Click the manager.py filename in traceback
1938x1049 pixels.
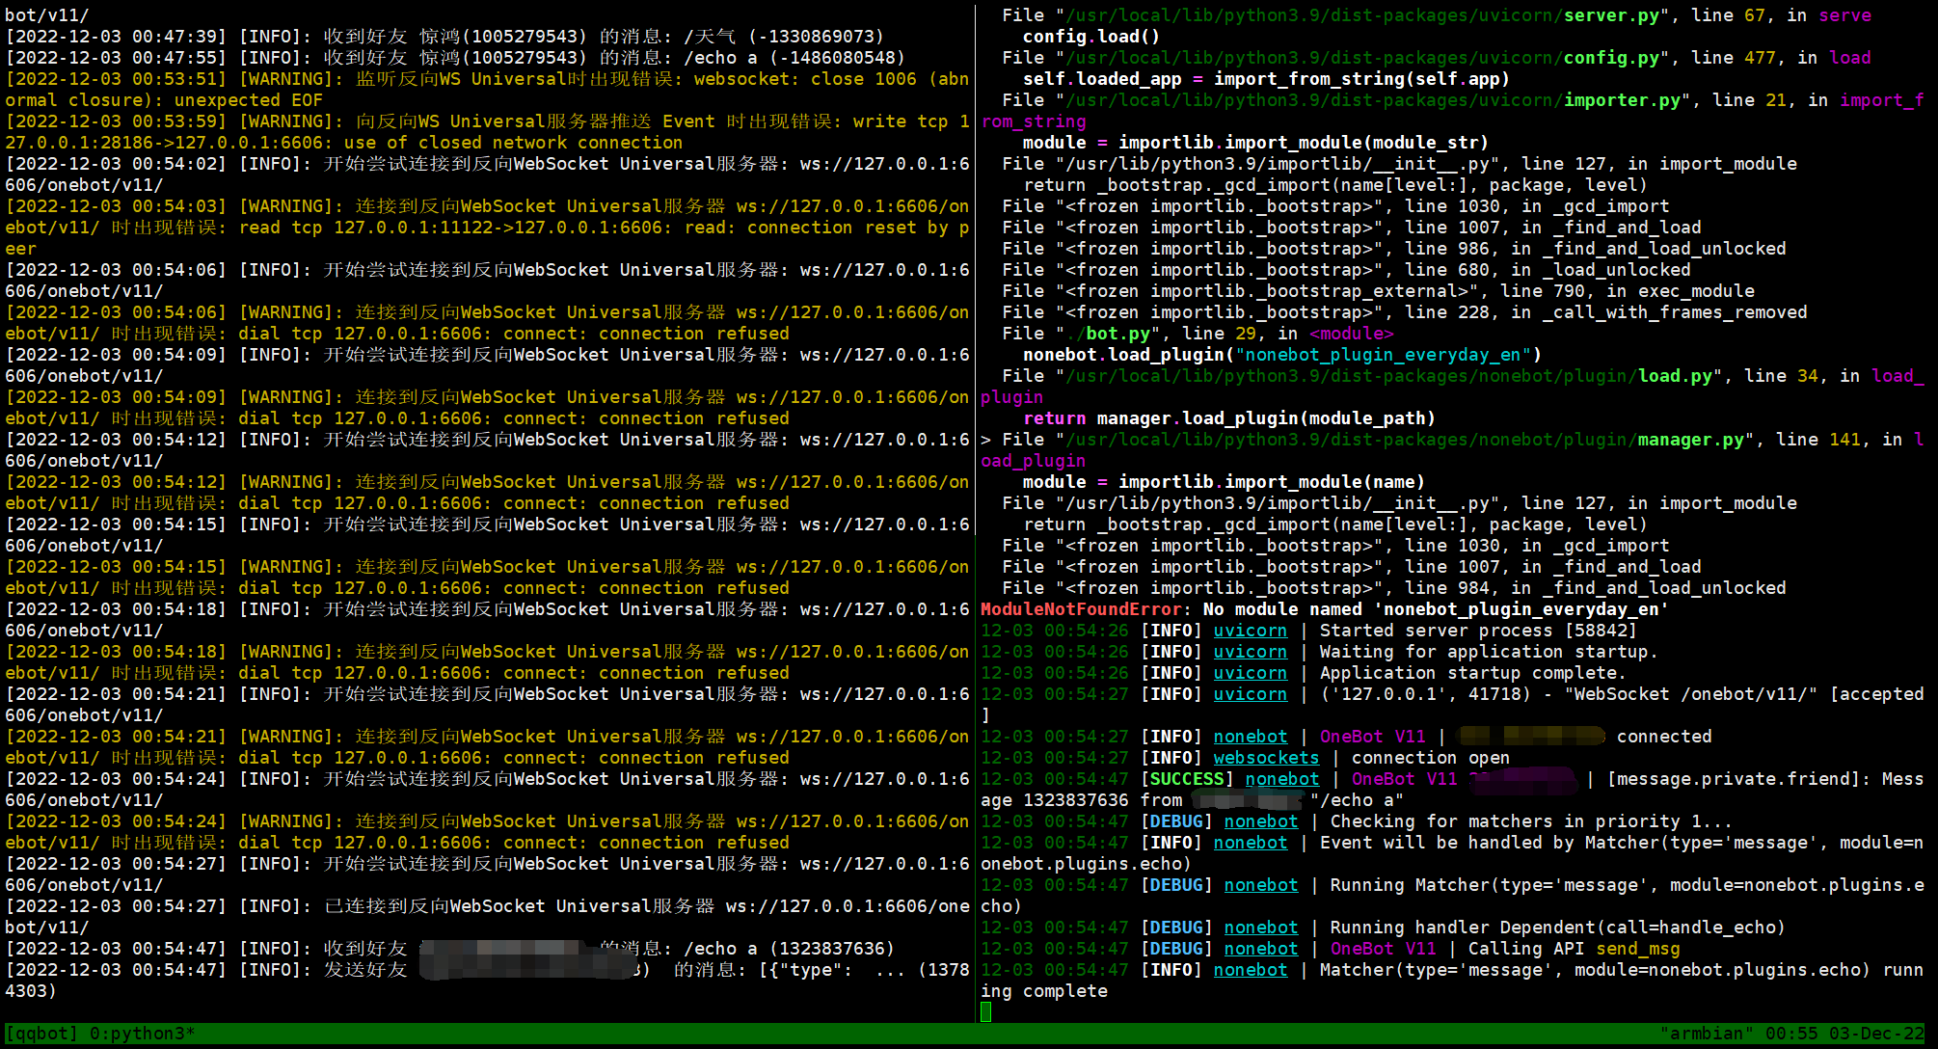pyautogui.click(x=1691, y=440)
